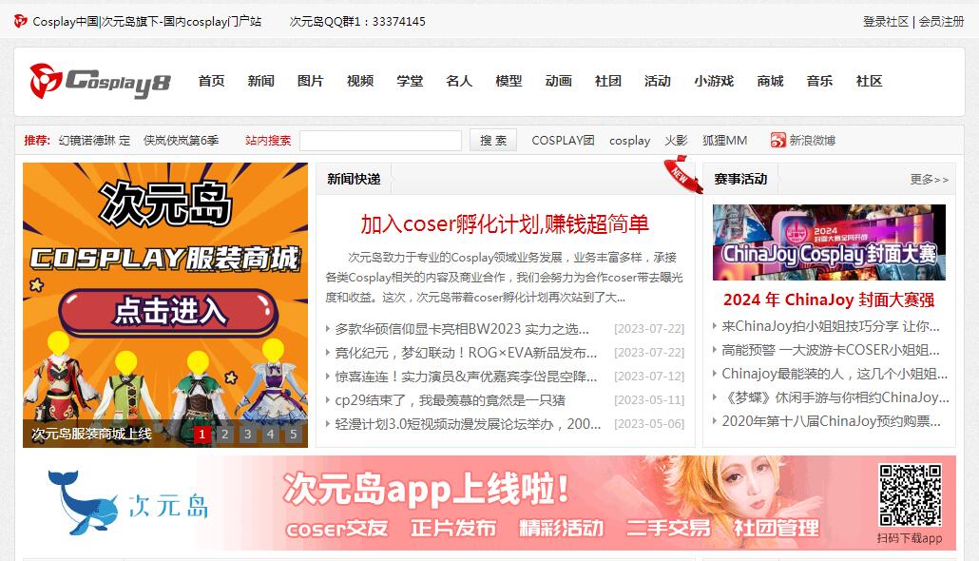This screenshot has height=561, width=979.
Task: Click the site search input field
Action: pos(380,141)
